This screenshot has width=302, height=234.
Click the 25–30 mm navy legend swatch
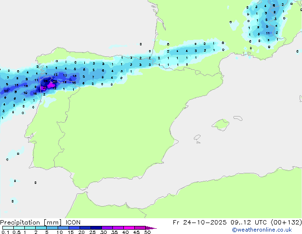click(x=96, y=228)
